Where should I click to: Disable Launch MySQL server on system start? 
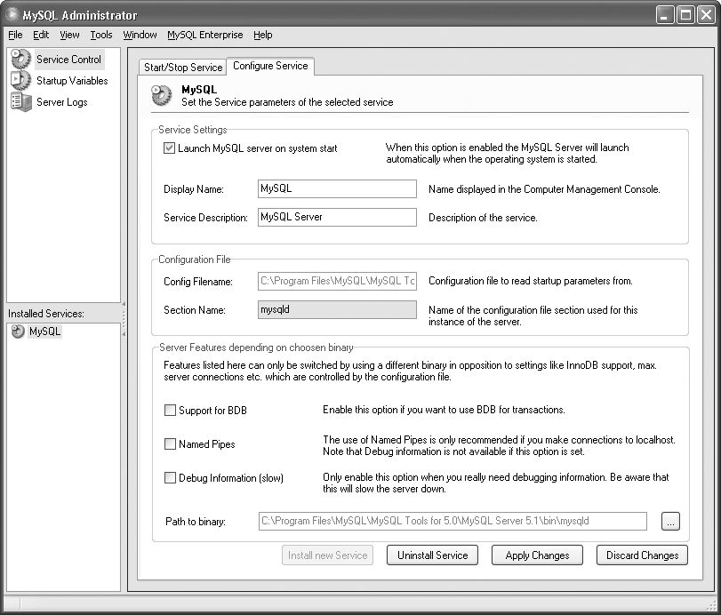tap(170, 148)
